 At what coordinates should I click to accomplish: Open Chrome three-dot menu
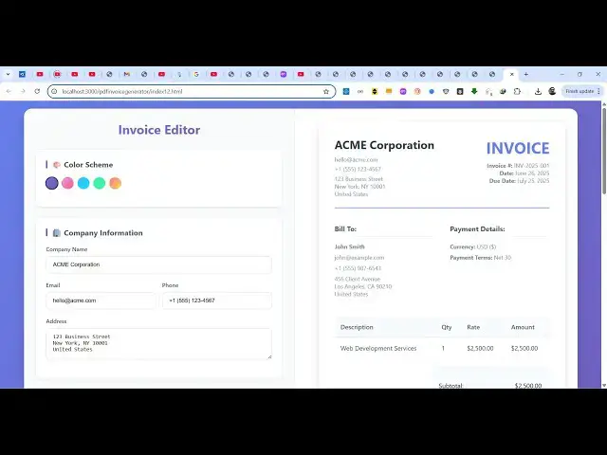coord(598,91)
